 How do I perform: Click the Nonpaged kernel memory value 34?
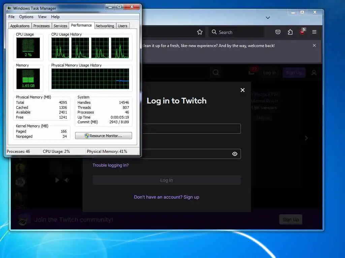pyautogui.click(x=65, y=136)
